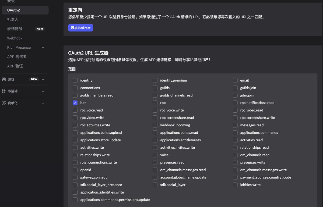
Task: Expand the 小活动 section chevron
Action: tap(43, 91)
